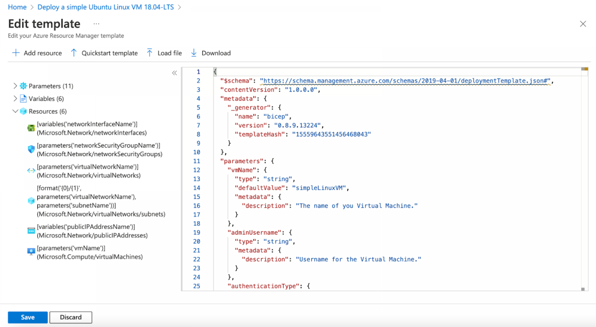Click the public IP address icon
The width and height of the screenshot is (596, 327).
(x=31, y=231)
